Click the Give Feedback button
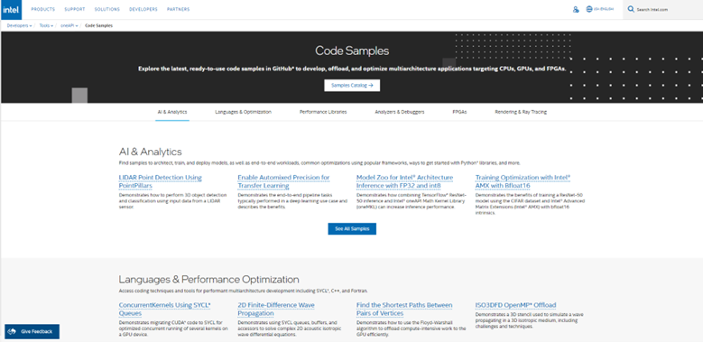 [32, 332]
